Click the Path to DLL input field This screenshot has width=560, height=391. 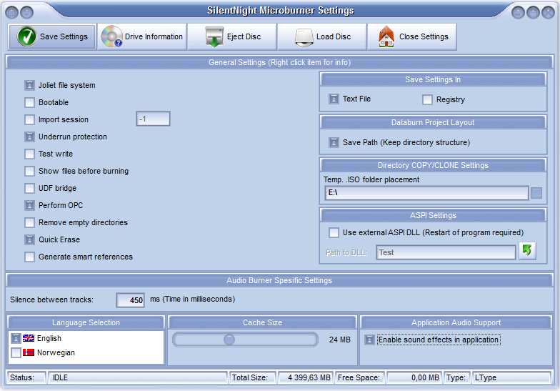pyautogui.click(x=446, y=252)
